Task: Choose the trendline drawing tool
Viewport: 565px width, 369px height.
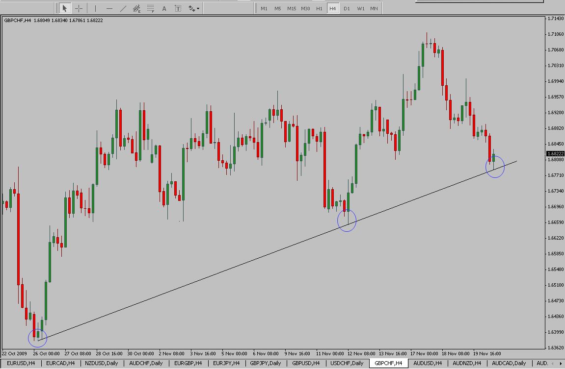Action: (123, 8)
